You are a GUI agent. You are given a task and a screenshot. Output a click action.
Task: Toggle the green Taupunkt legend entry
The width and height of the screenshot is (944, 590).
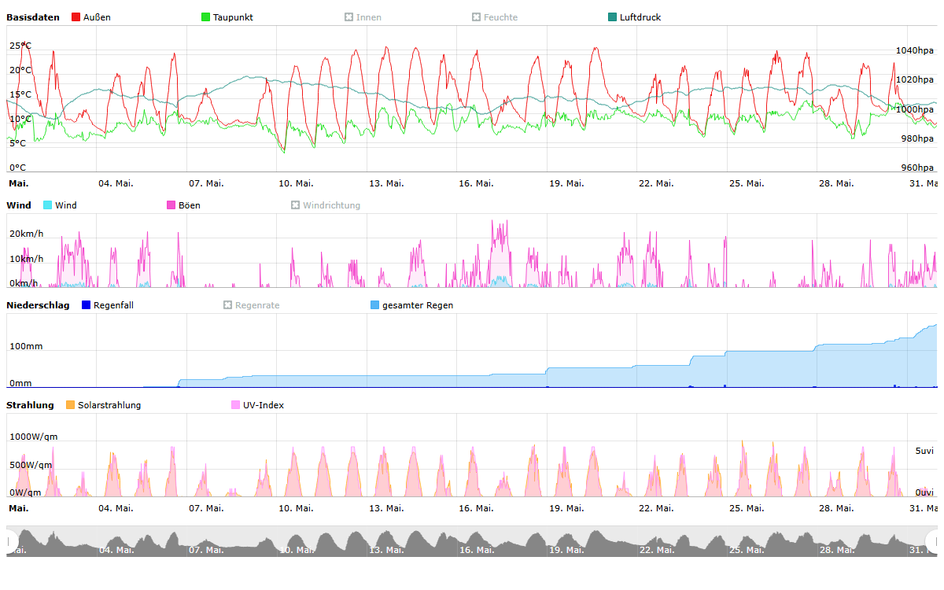(x=227, y=17)
